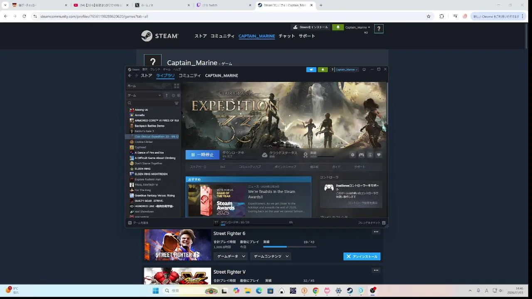Open game settings gear for Expedition 33
Viewport: 532px width, 299px height.
coord(353,155)
